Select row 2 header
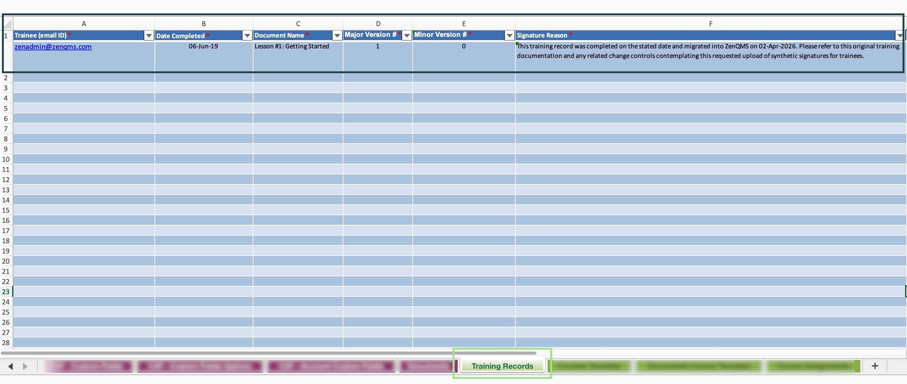Image resolution: width=907 pixels, height=384 pixels. [6, 78]
